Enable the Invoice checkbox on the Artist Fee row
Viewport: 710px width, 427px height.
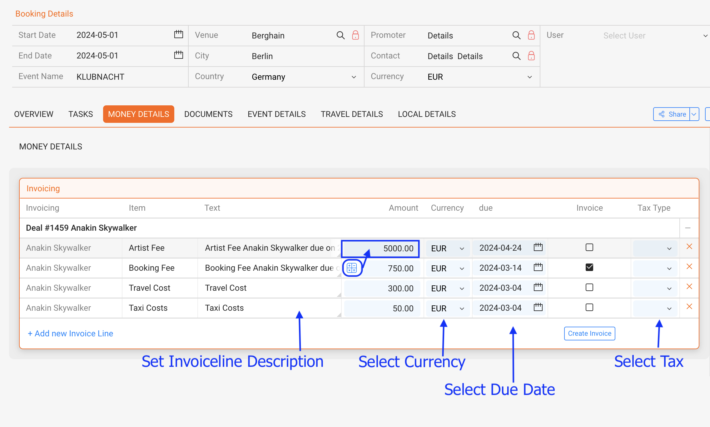click(589, 247)
